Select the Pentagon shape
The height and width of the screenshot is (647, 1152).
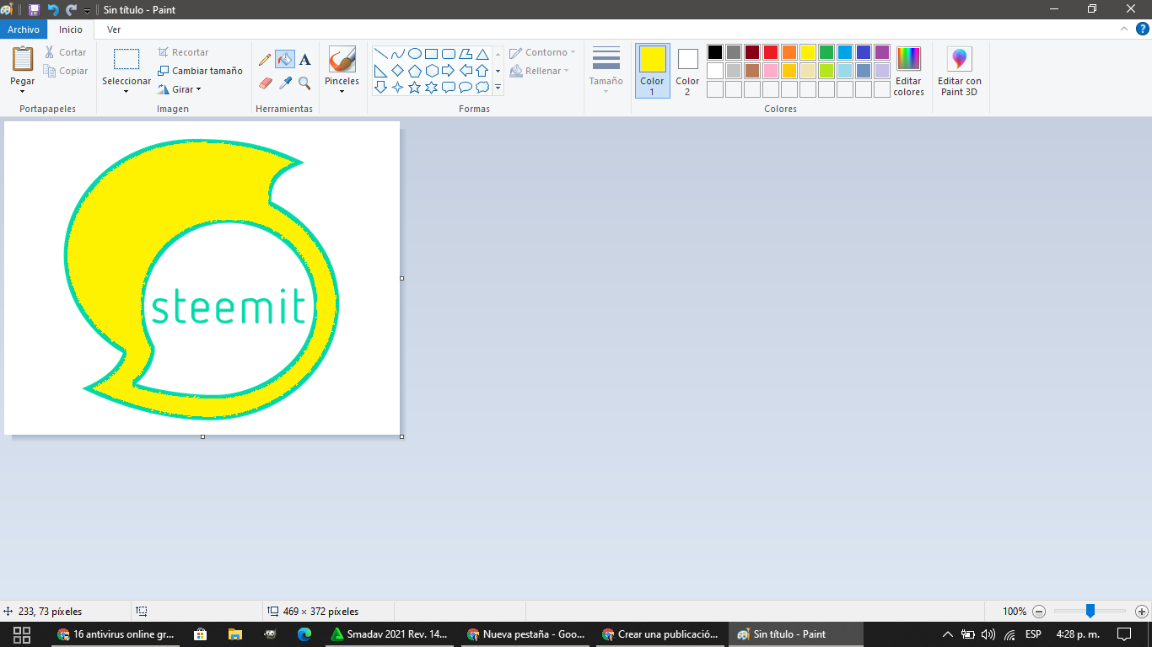click(x=415, y=71)
